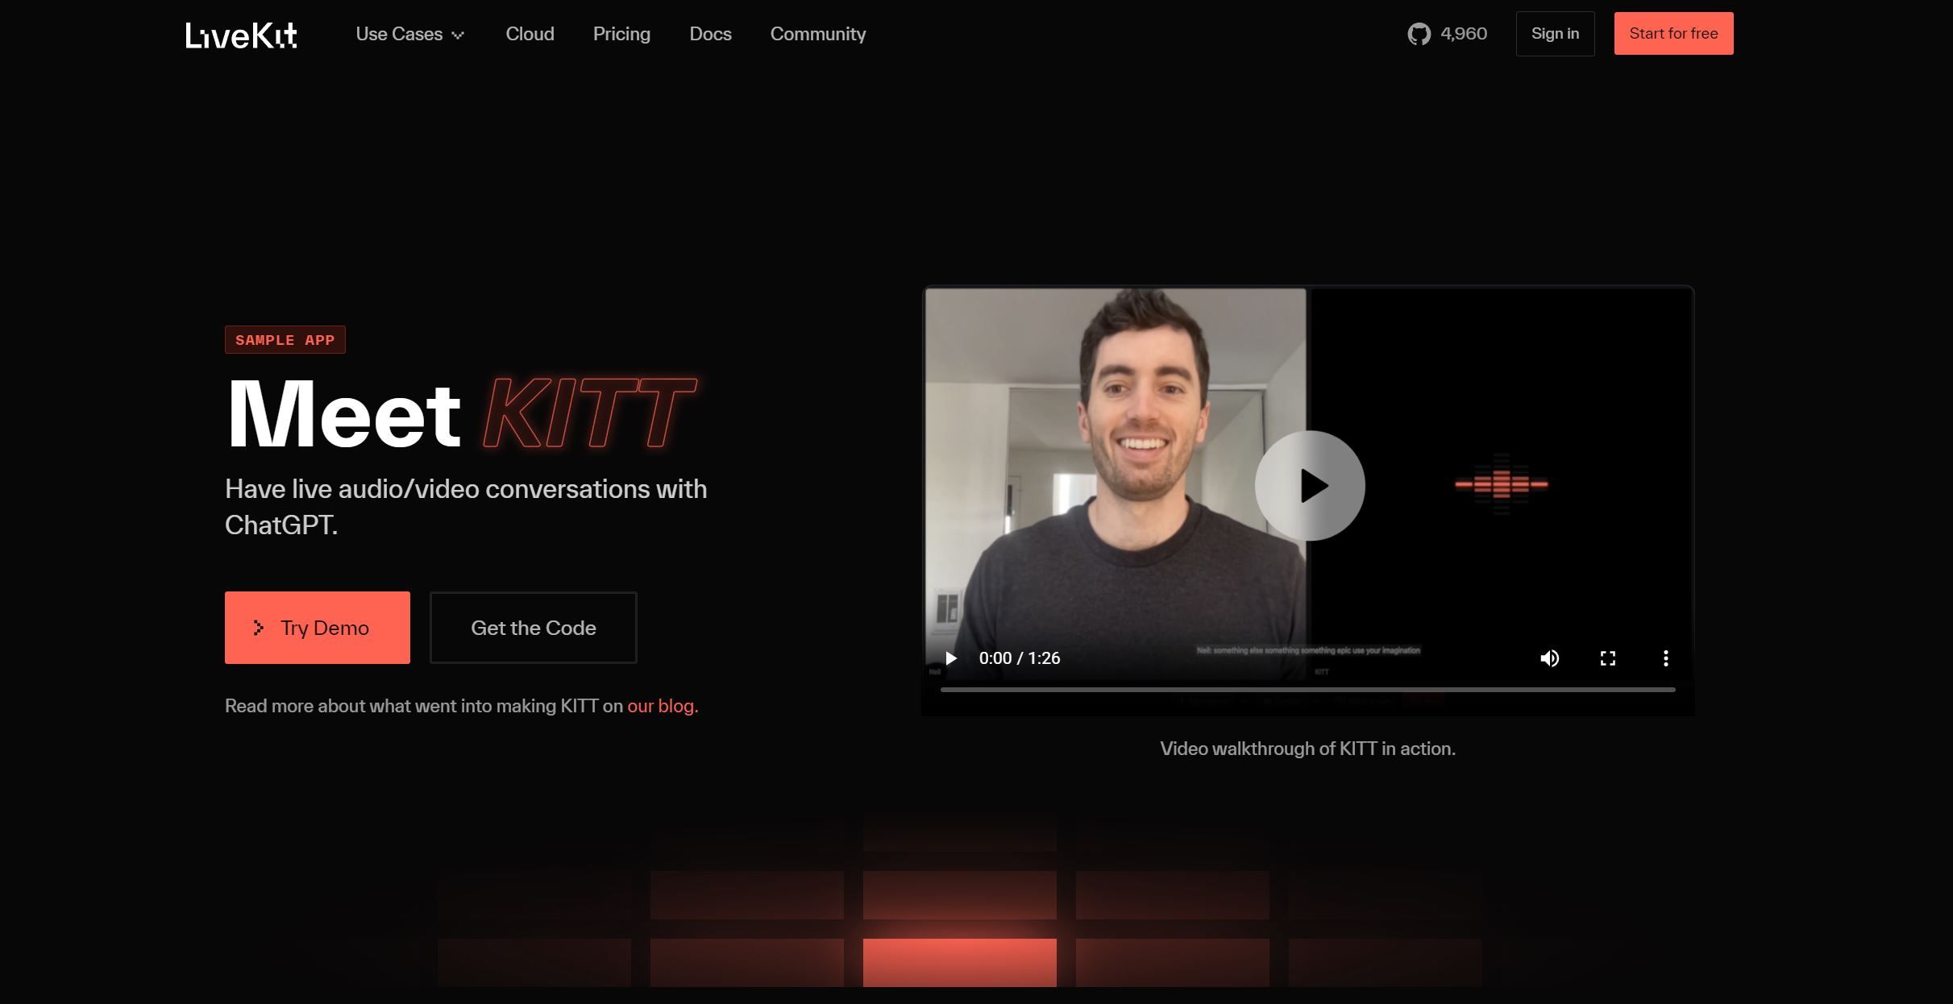Open the video's three-dot options menu

coord(1665,658)
